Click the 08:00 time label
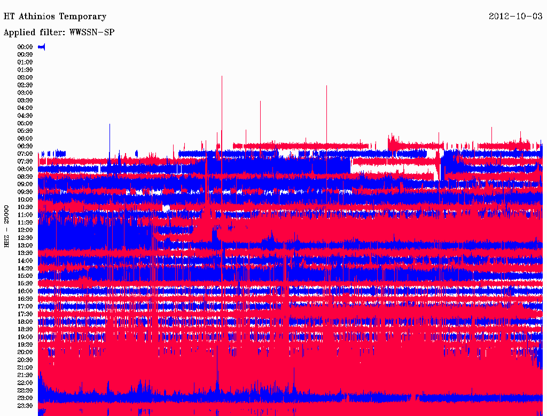The image size is (547, 416). (x=25, y=169)
